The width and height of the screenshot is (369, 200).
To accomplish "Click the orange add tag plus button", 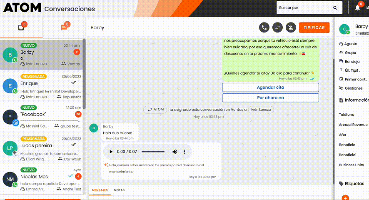I will (345, 197).
